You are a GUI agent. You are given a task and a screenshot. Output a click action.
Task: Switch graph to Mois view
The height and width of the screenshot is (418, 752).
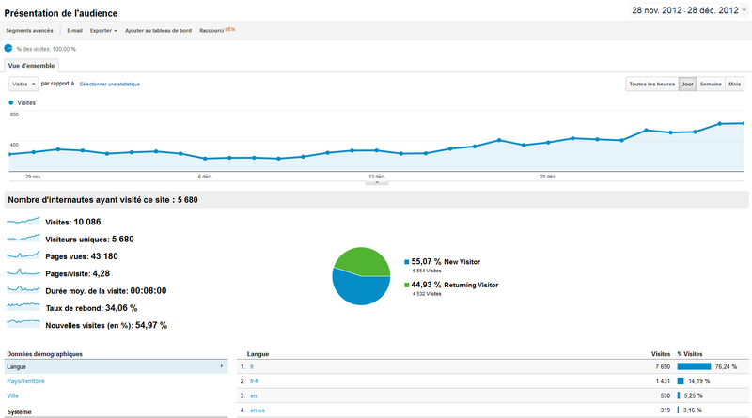pos(734,84)
